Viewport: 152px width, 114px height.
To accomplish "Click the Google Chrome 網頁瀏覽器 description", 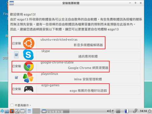I will [x=88, y=68].
